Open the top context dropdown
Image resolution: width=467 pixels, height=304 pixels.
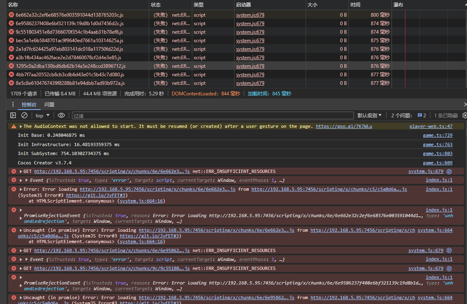pos(43,115)
